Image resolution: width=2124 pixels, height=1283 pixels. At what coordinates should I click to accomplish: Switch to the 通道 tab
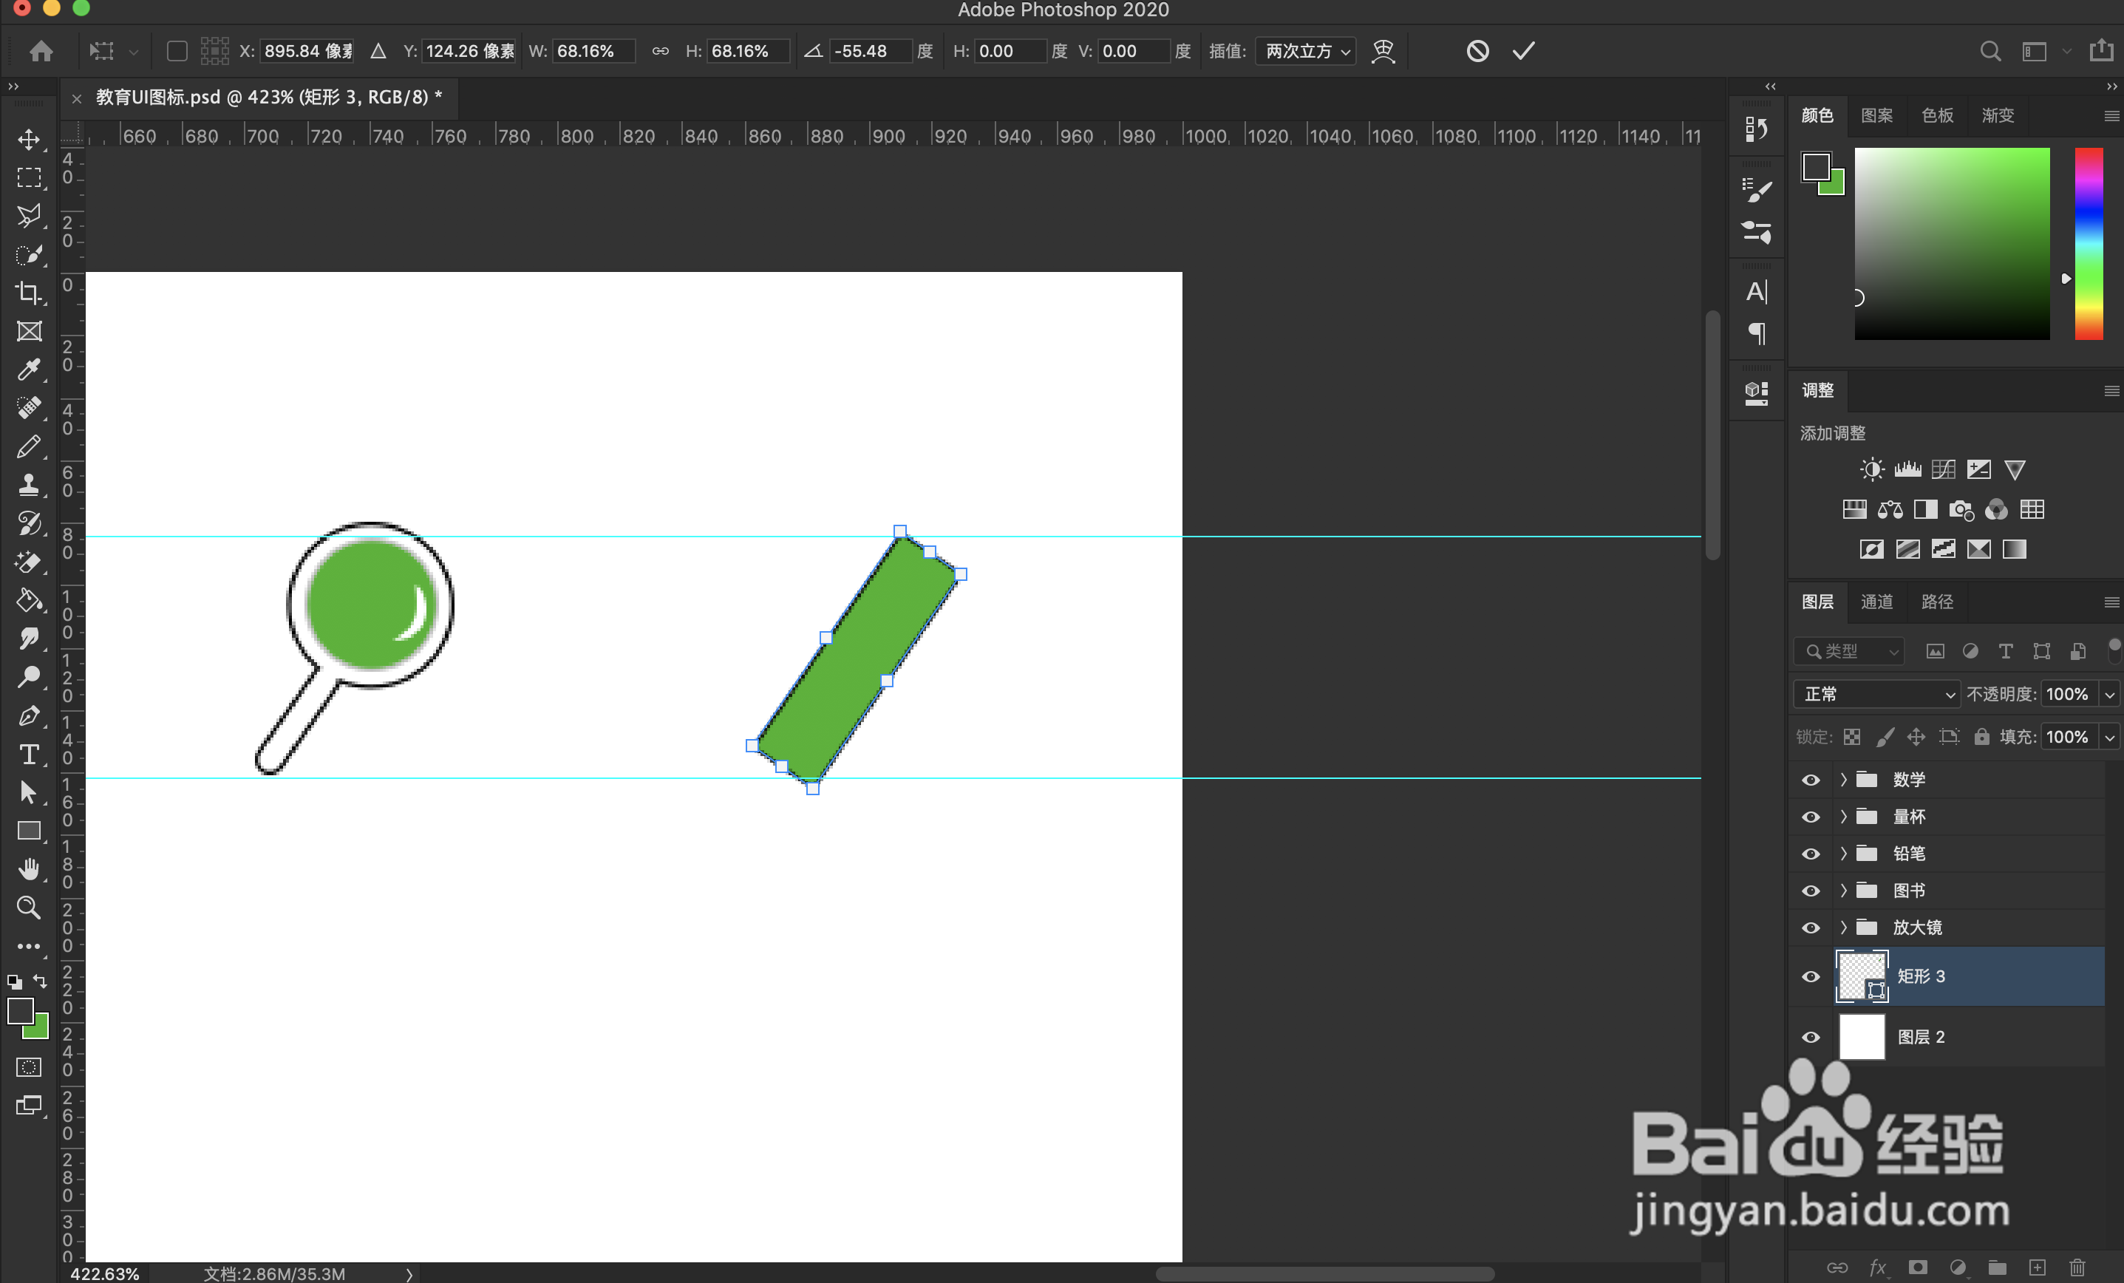[1876, 602]
